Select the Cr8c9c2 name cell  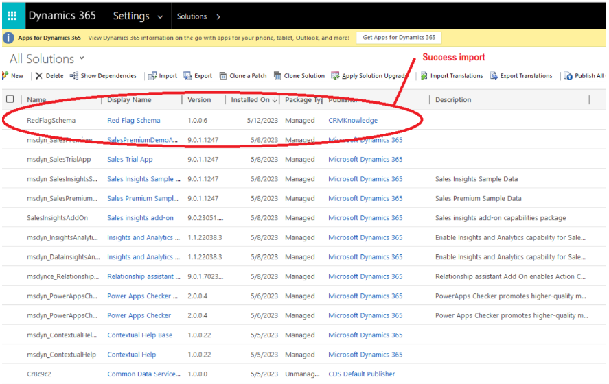click(x=39, y=374)
